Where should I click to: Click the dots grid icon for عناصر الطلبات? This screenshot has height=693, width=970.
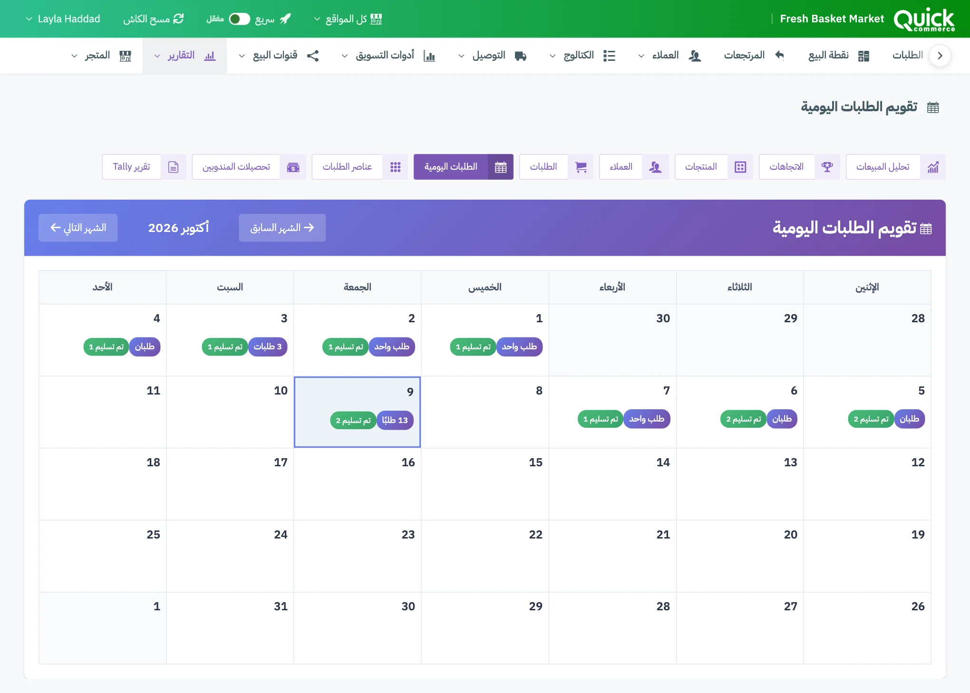[x=395, y=167]
